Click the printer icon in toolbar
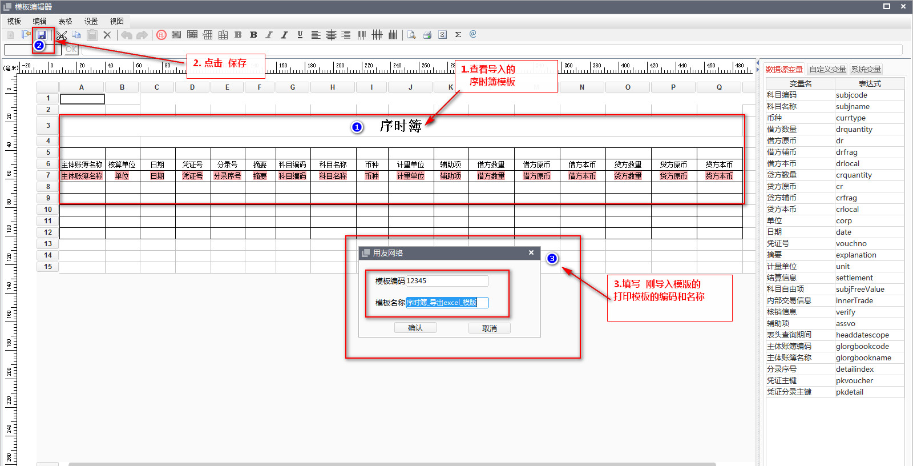 tap(427, 35)
